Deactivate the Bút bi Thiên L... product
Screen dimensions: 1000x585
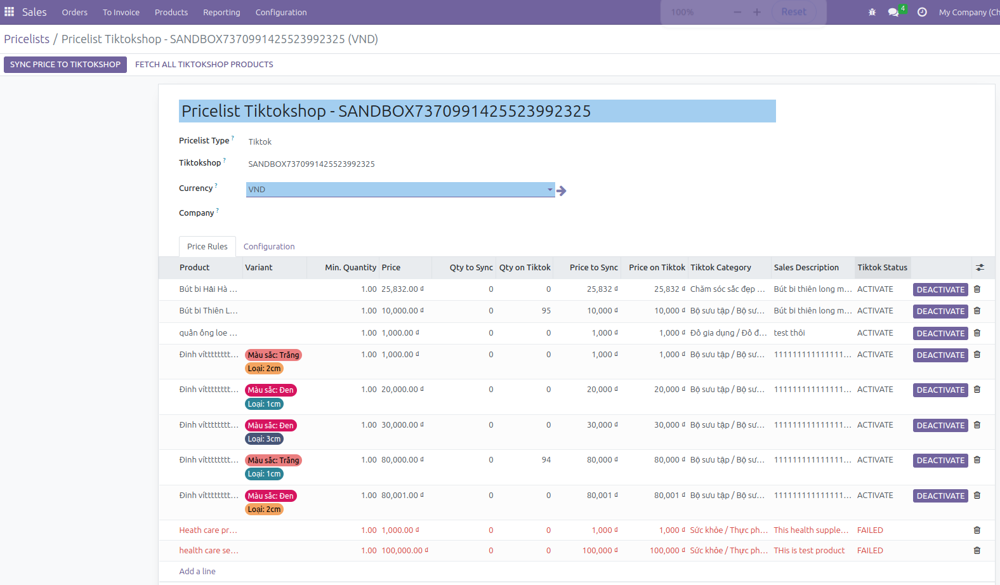[x=940, y=312]
